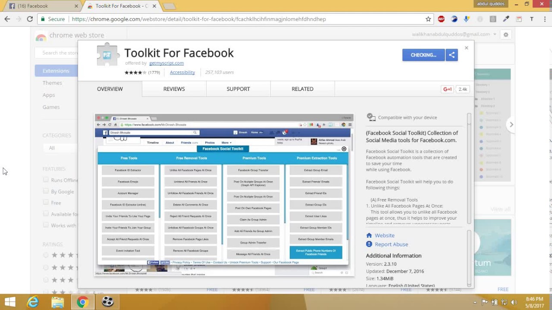Expand the account email dropdown
Viewport: 552px width, 310px height.
(495, 34)
